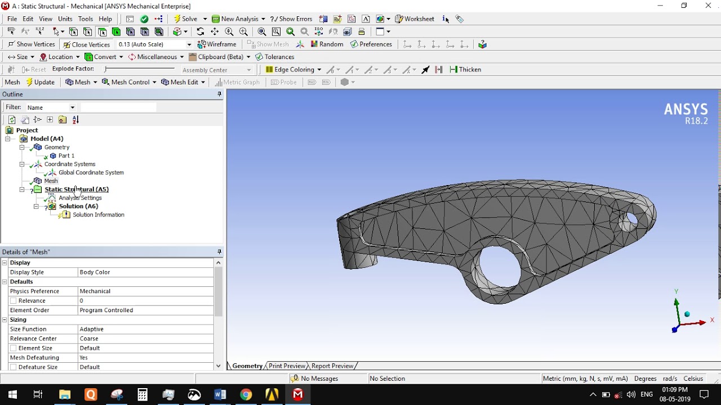Image resolution: width=721 pixels, height=405 pixels.
Task: Select Solution Information in tree
Action: pyautogui.click(x=98, y=215)
